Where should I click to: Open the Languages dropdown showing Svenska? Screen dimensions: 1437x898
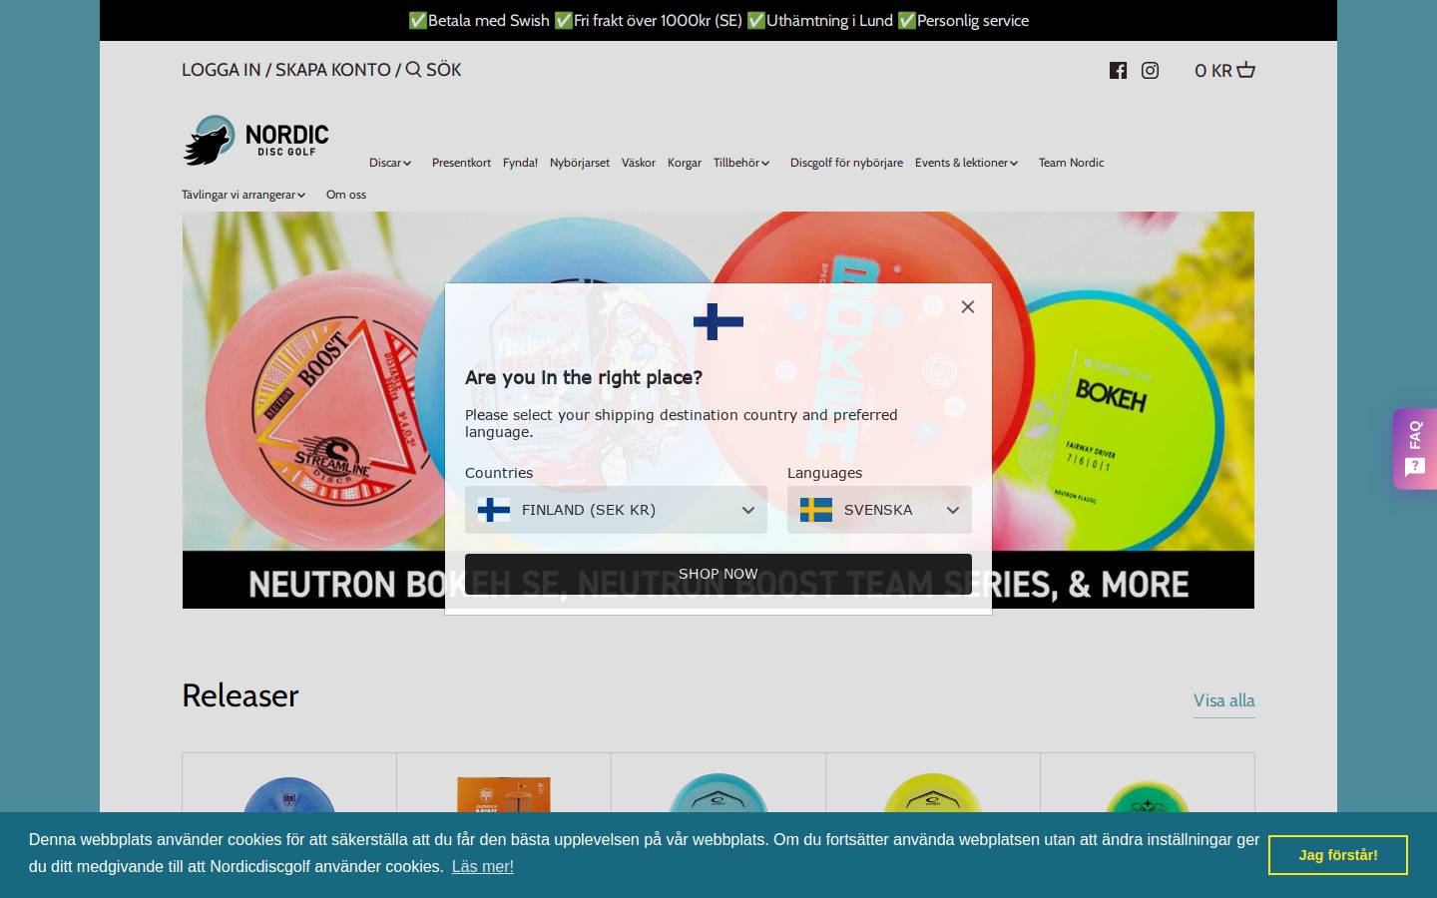pyautogui.click(x=879, y=510)
